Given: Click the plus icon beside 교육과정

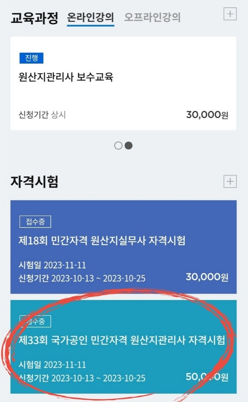Looking at the screenshot, I should 230,14.
